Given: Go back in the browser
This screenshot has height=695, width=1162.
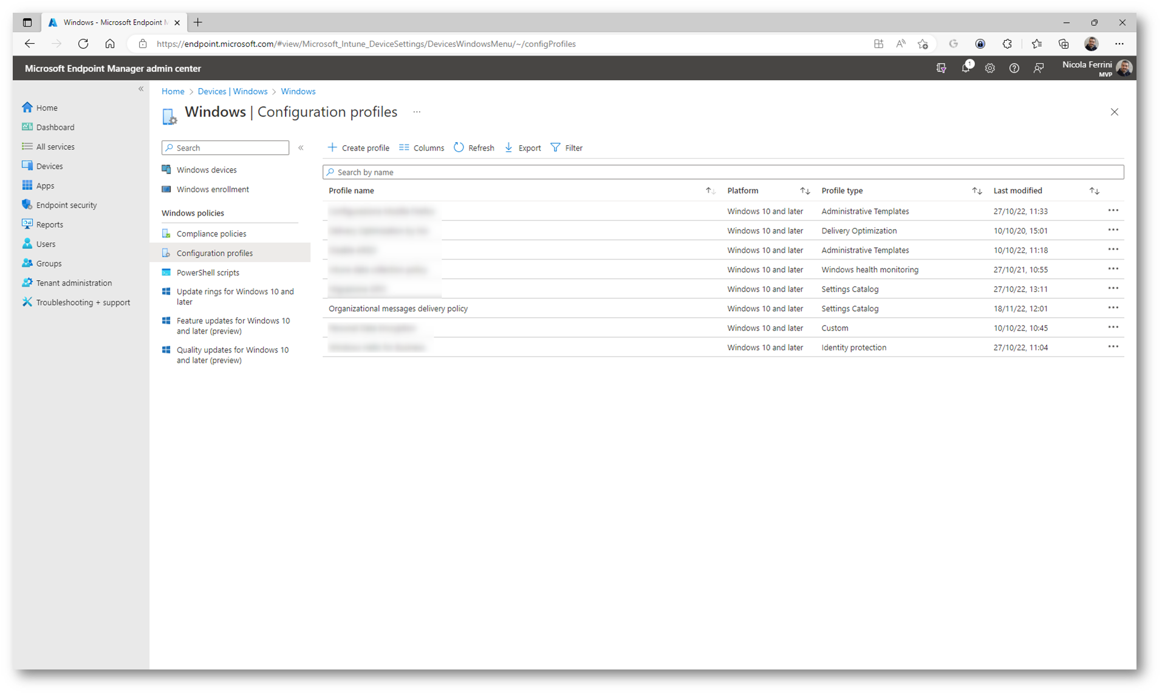Looking at the screenshot, I should coord(29,44).
